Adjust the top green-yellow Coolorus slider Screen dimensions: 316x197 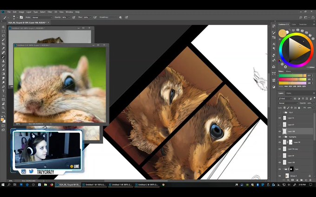coord(292,76)
